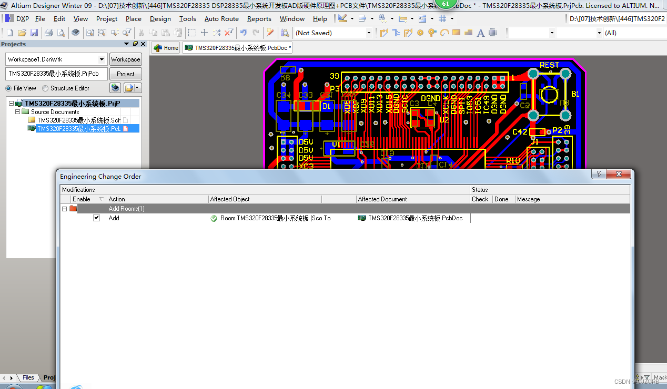This screenshot has height=389, width=667.
Task: Select the Place Via tool
Action: (432, 33)
